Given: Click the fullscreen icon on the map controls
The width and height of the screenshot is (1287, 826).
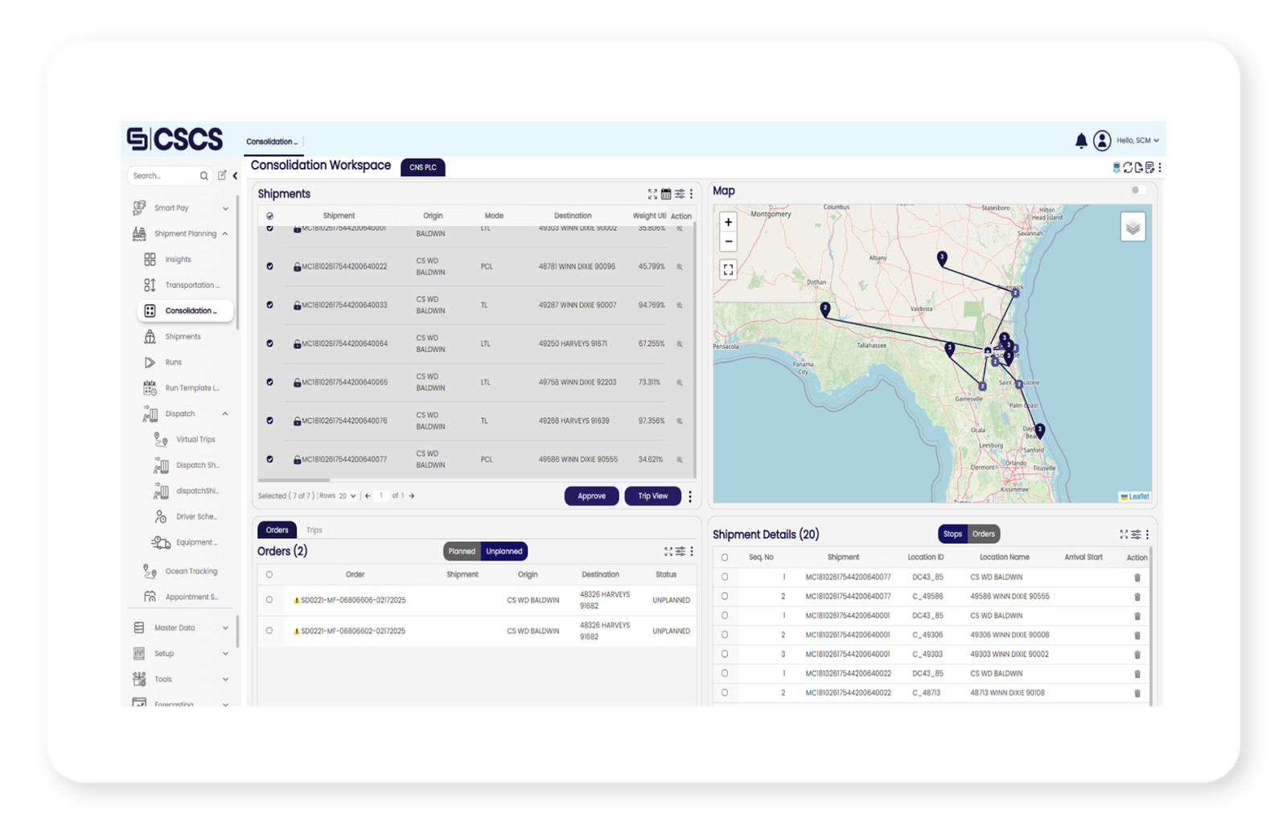Looking at the screenshot, I should pos(728,268).
